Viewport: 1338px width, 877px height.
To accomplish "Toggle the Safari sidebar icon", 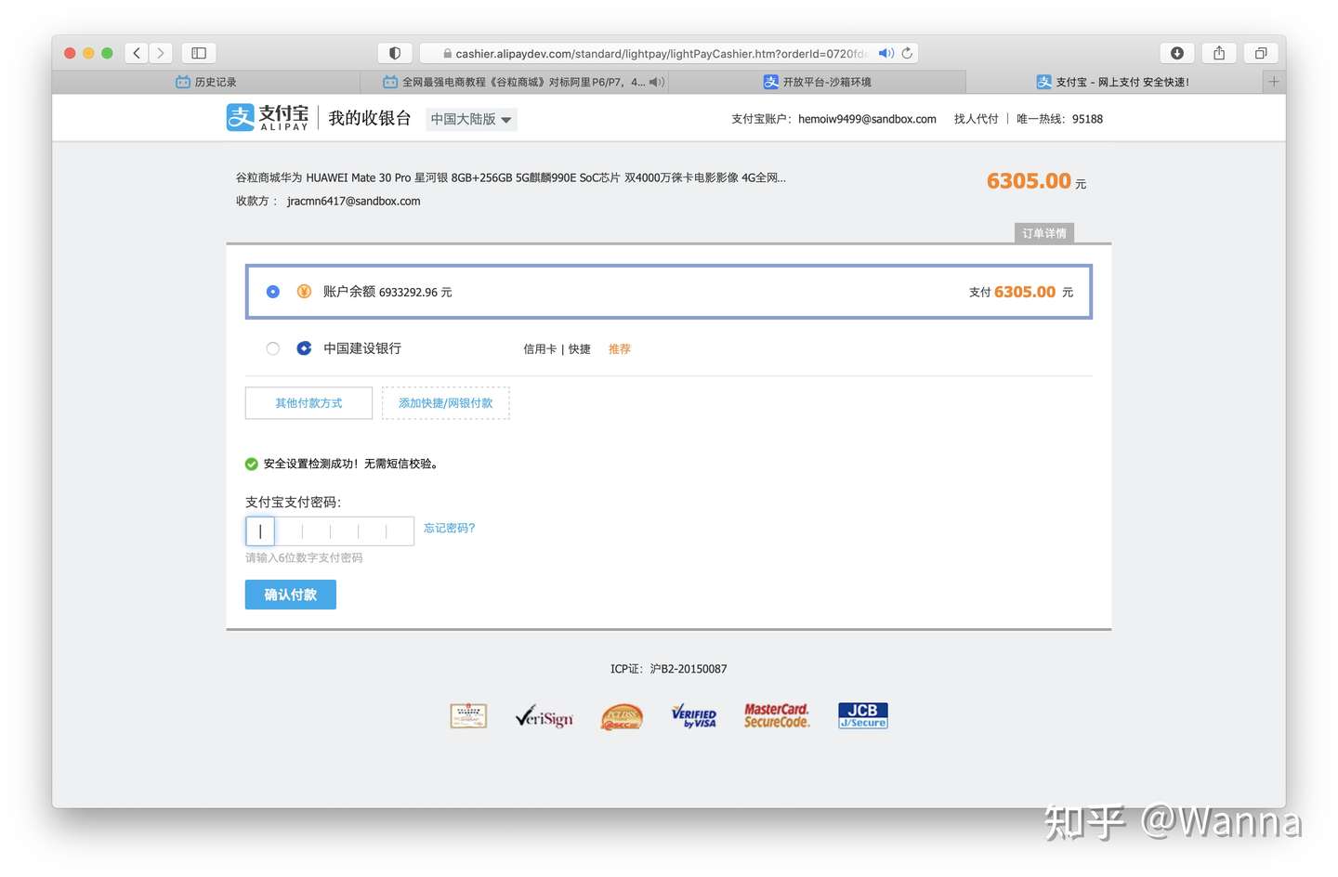I will tap(198, 53).
